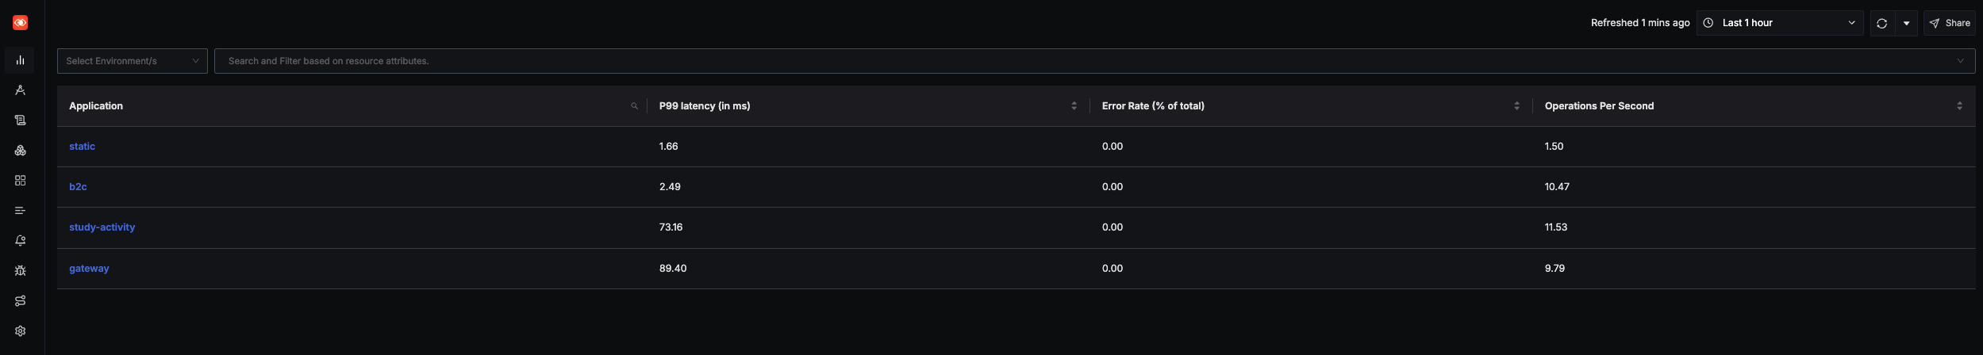The height and width of the screenshot is (355, 1983).
Task: Open the gateway application link
Action: [x=89, y=269]
